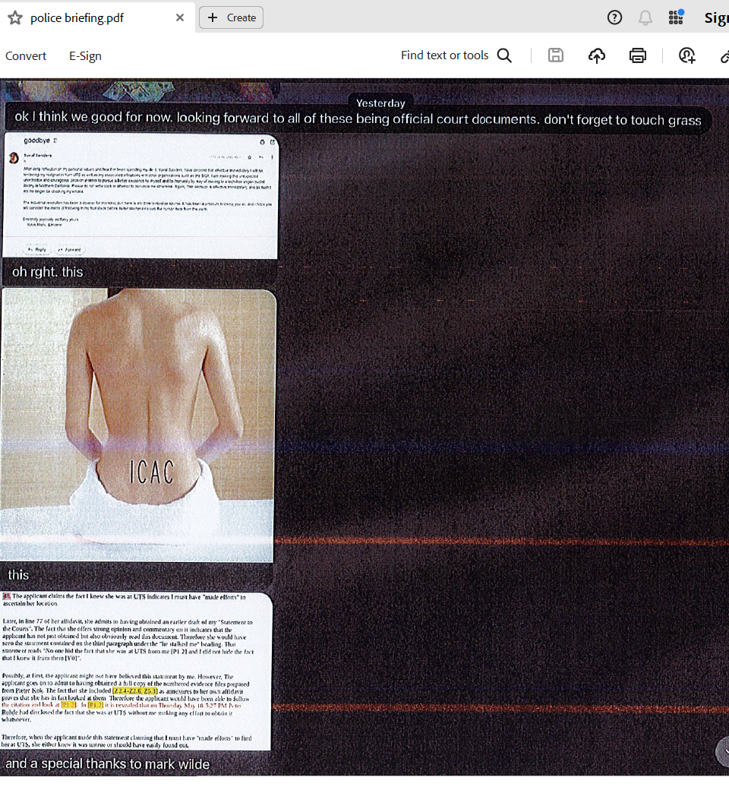Open the Help question mark icon
The image size is (729, 790).
(614, 17)
